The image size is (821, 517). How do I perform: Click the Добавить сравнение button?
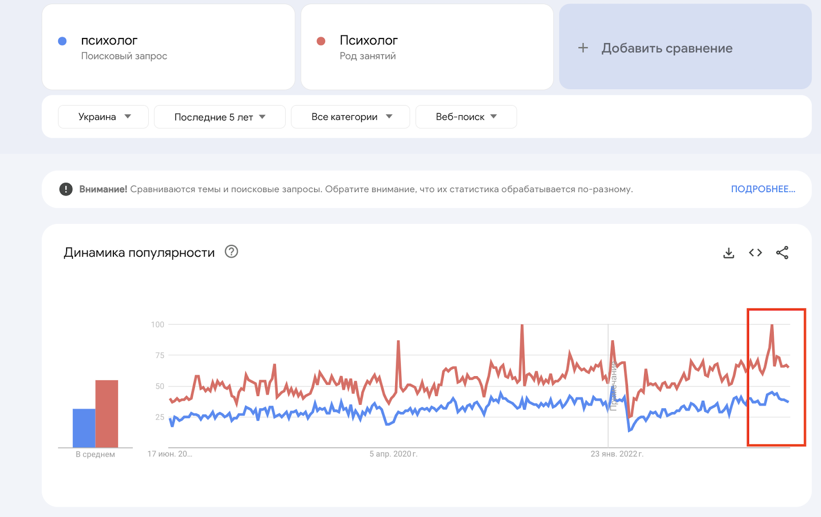pyautogui.click(x=685, y=47)
